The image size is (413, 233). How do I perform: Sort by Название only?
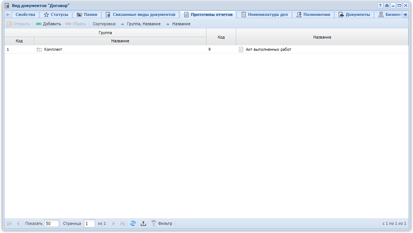178,24
